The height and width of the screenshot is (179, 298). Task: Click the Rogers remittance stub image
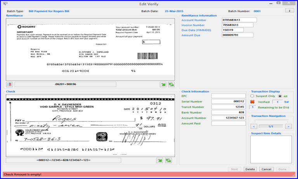pyautogui.click(x=90, y=49)
